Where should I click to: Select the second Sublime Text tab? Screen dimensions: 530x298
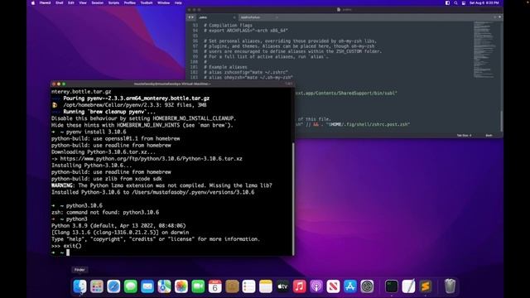click(x=259, y=17)
